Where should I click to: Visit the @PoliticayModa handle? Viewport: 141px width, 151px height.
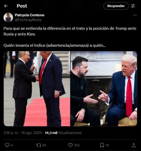[28, 20]
